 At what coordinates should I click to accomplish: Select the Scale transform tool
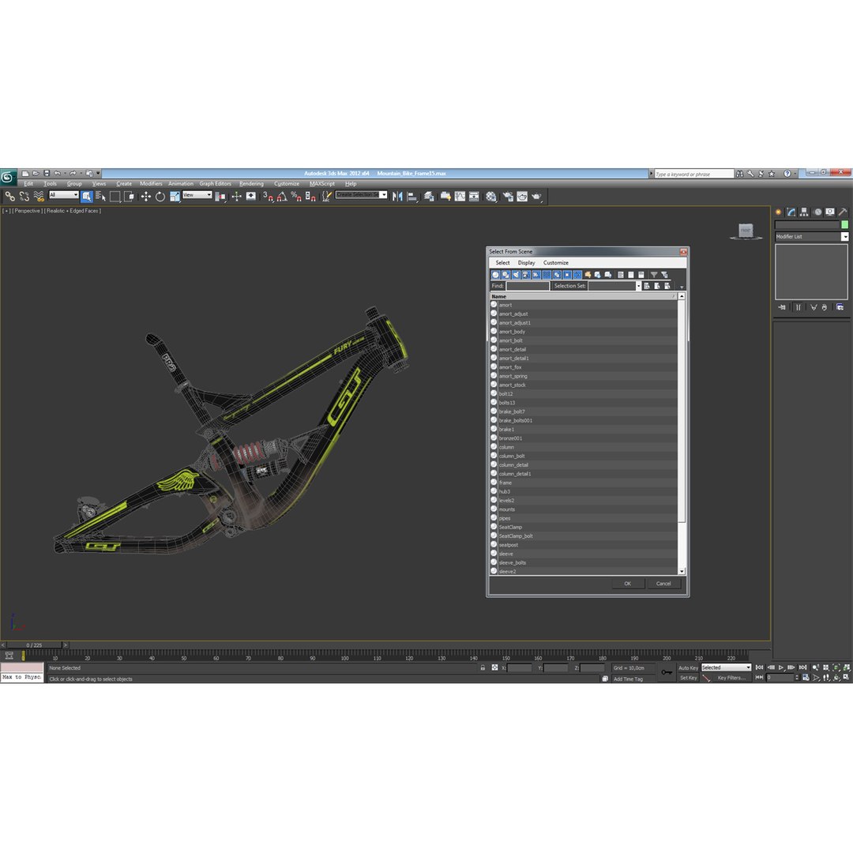[x=175, y=197]
